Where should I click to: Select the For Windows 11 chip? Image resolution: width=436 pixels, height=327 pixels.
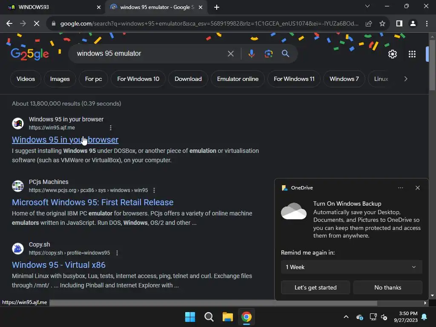[294, 79]
